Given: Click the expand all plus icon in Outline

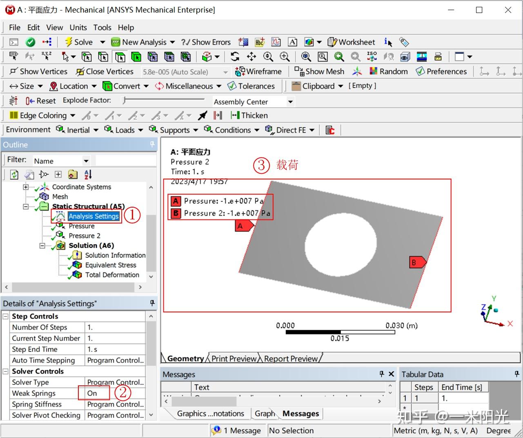Looking at the screenshot, I should 58,175.
